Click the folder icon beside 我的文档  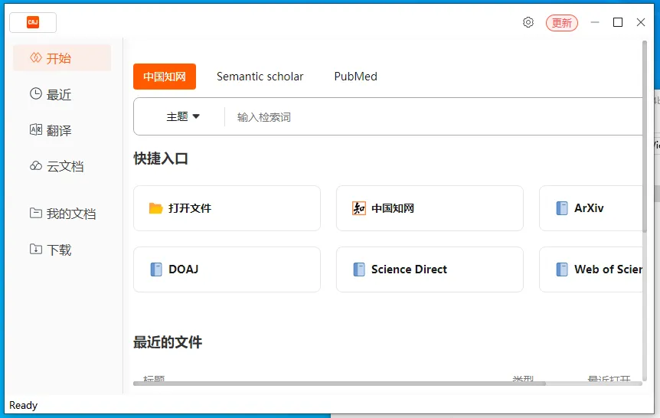point(36,213)
